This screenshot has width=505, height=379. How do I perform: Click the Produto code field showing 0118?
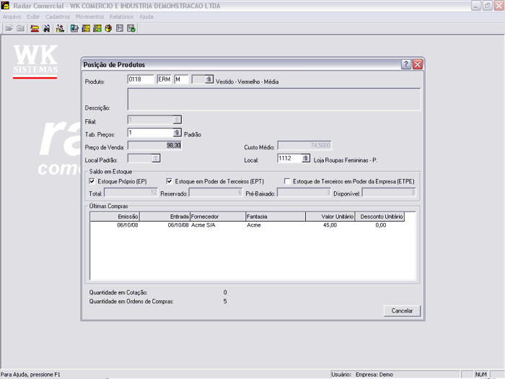click(141, 79)
